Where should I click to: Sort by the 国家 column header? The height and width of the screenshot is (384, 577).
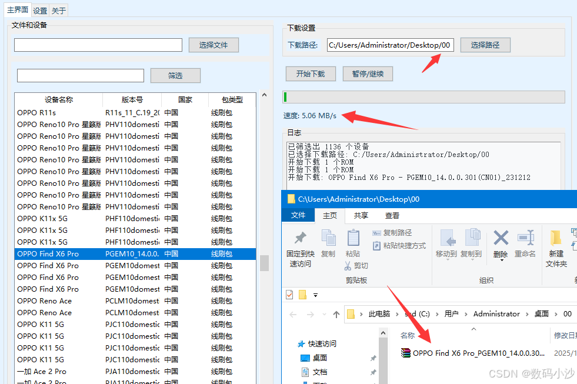185,100
